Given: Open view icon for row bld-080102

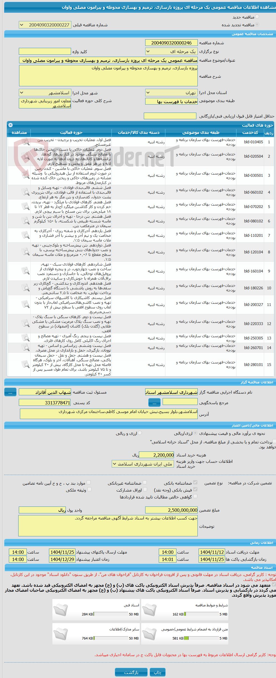Looking at the screenshot, I should coord(25,221).
